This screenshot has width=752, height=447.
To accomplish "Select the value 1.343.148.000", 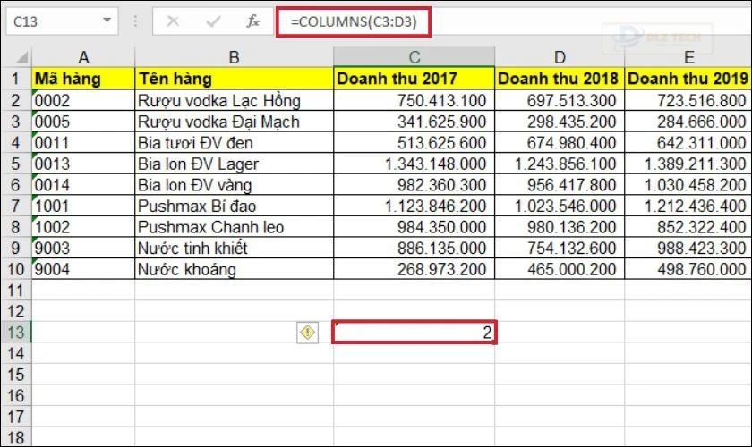I will coord(414,164).
